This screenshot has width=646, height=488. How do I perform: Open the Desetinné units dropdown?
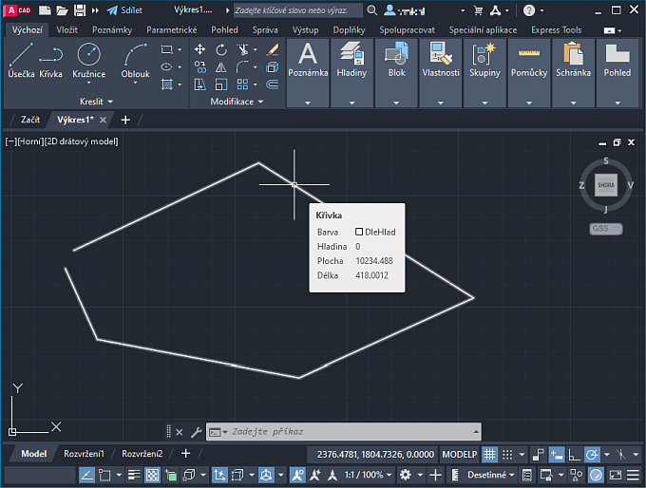coord(492,475)
